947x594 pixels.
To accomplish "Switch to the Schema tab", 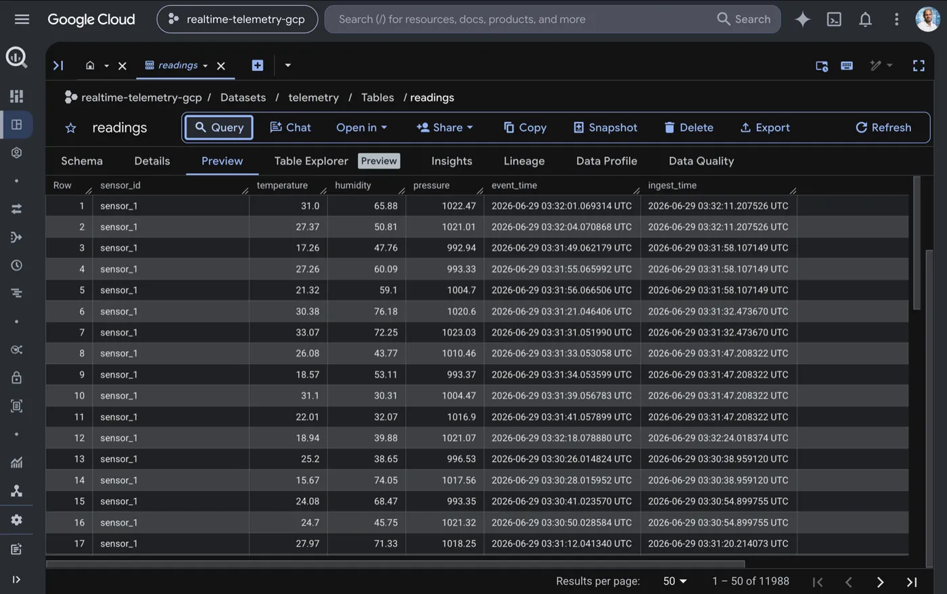I will [x=82, y=161].
